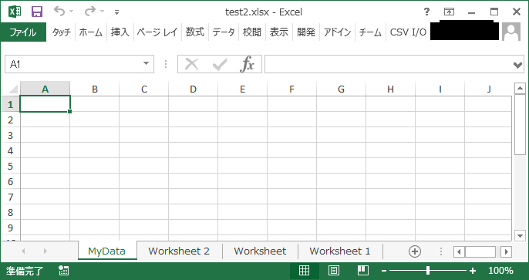Redo the last action

(x=89, y=12)
